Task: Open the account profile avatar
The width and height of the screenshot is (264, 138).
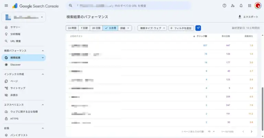Action: click(x=258, y=6)
